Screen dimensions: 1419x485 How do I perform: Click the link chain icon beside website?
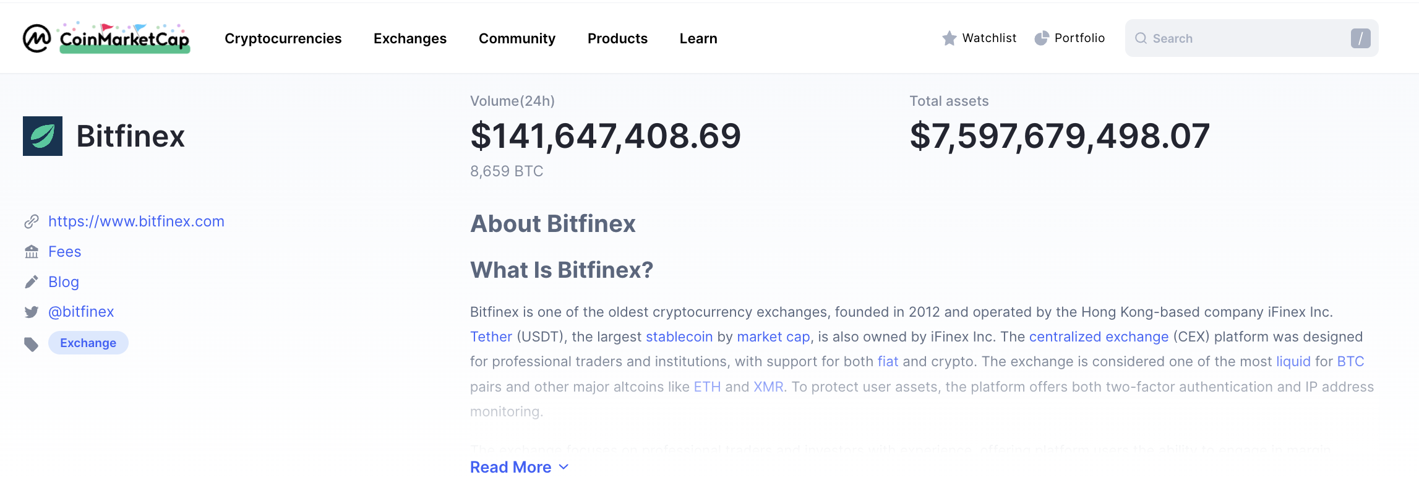tap(32, 221)
